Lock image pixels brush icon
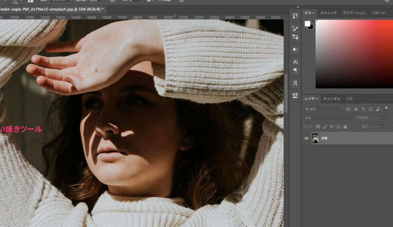Screen dimensions: 393x227 click(325, 127)
